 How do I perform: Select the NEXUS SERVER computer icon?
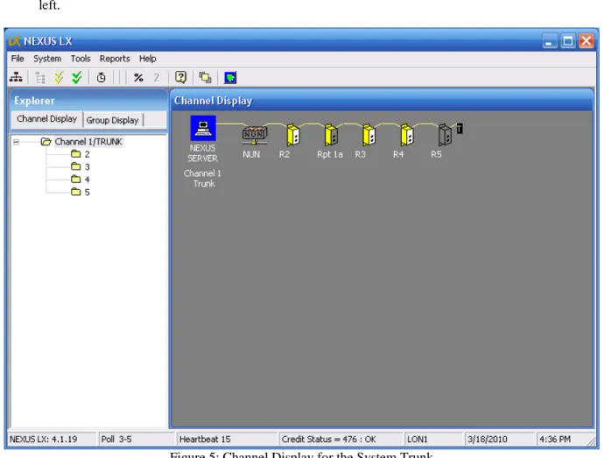(203, 128)
